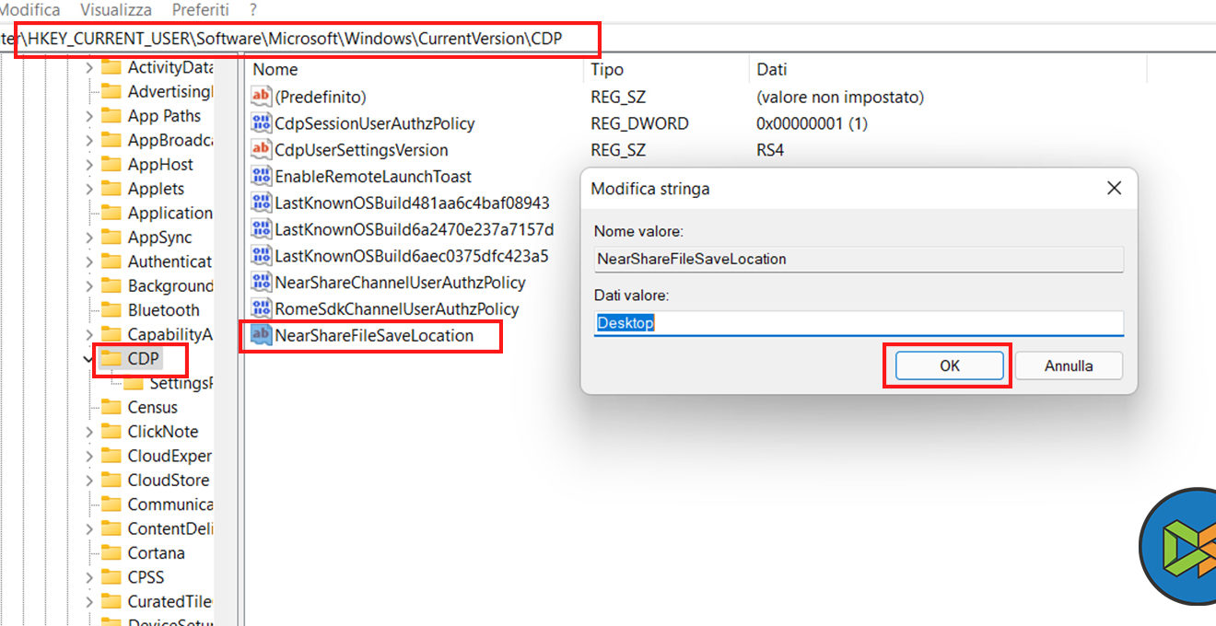
Task: Select the CDP folder icon
Action: pyautogui.click(x=111, y=358)
